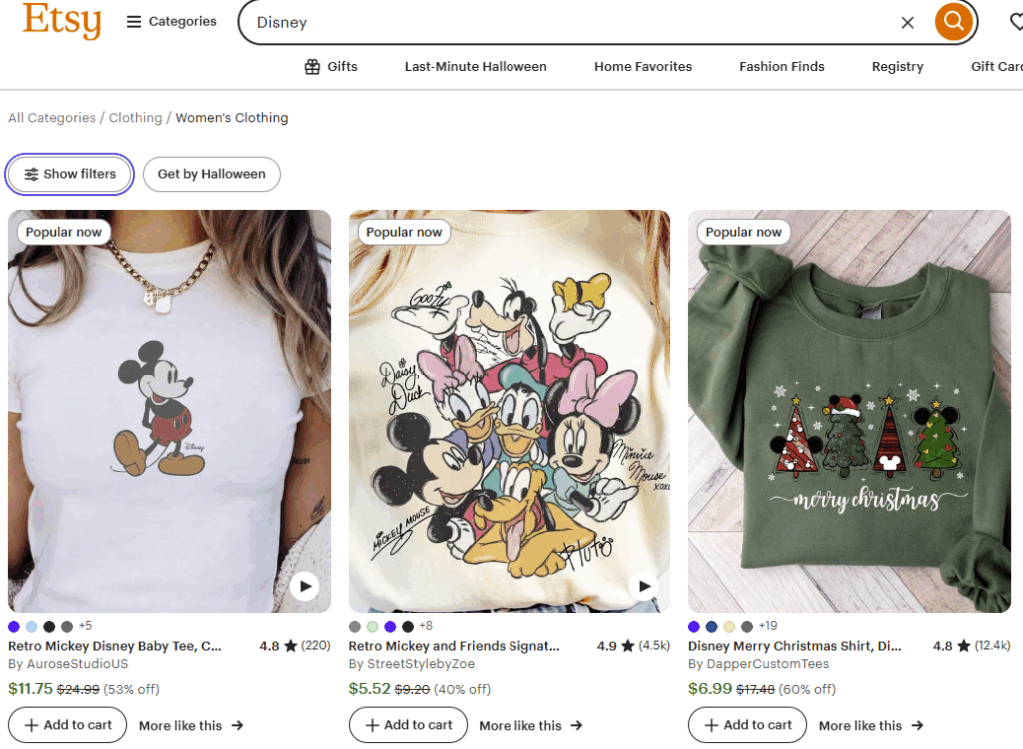Toggle the Get by Halloween filter
1023x749 pixels.
pos(211,174)
